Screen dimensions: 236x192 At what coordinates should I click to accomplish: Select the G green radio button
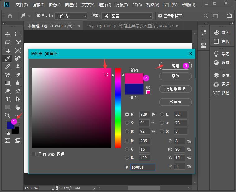click(x=127, y=149)
